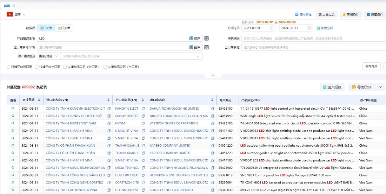Click 翻译 icon in importer name field
This screenshot has width=386, height=194.
pyautogui.click(x=195, y=47)
